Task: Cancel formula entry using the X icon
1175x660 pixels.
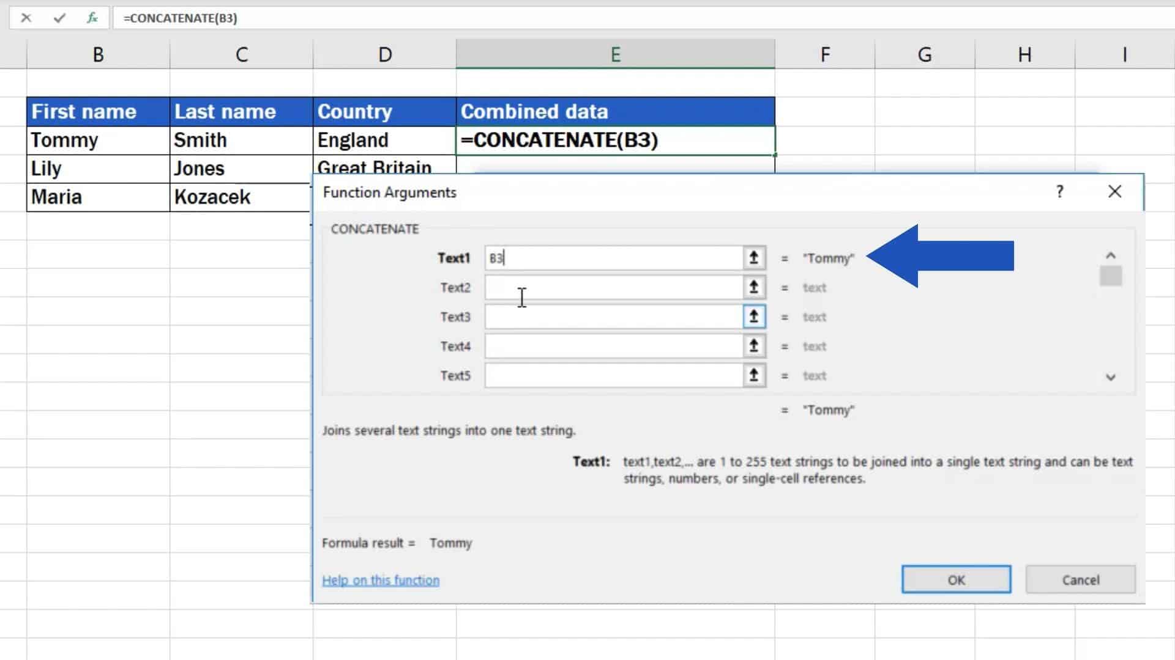Action: (26, 18)
